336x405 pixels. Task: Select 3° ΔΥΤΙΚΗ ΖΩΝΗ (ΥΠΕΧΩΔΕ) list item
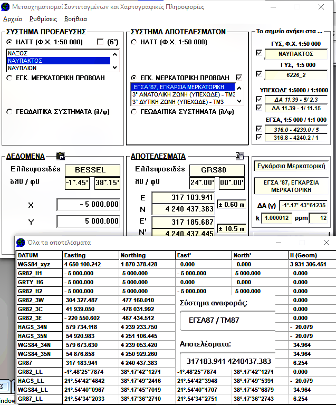pos(183,102)
